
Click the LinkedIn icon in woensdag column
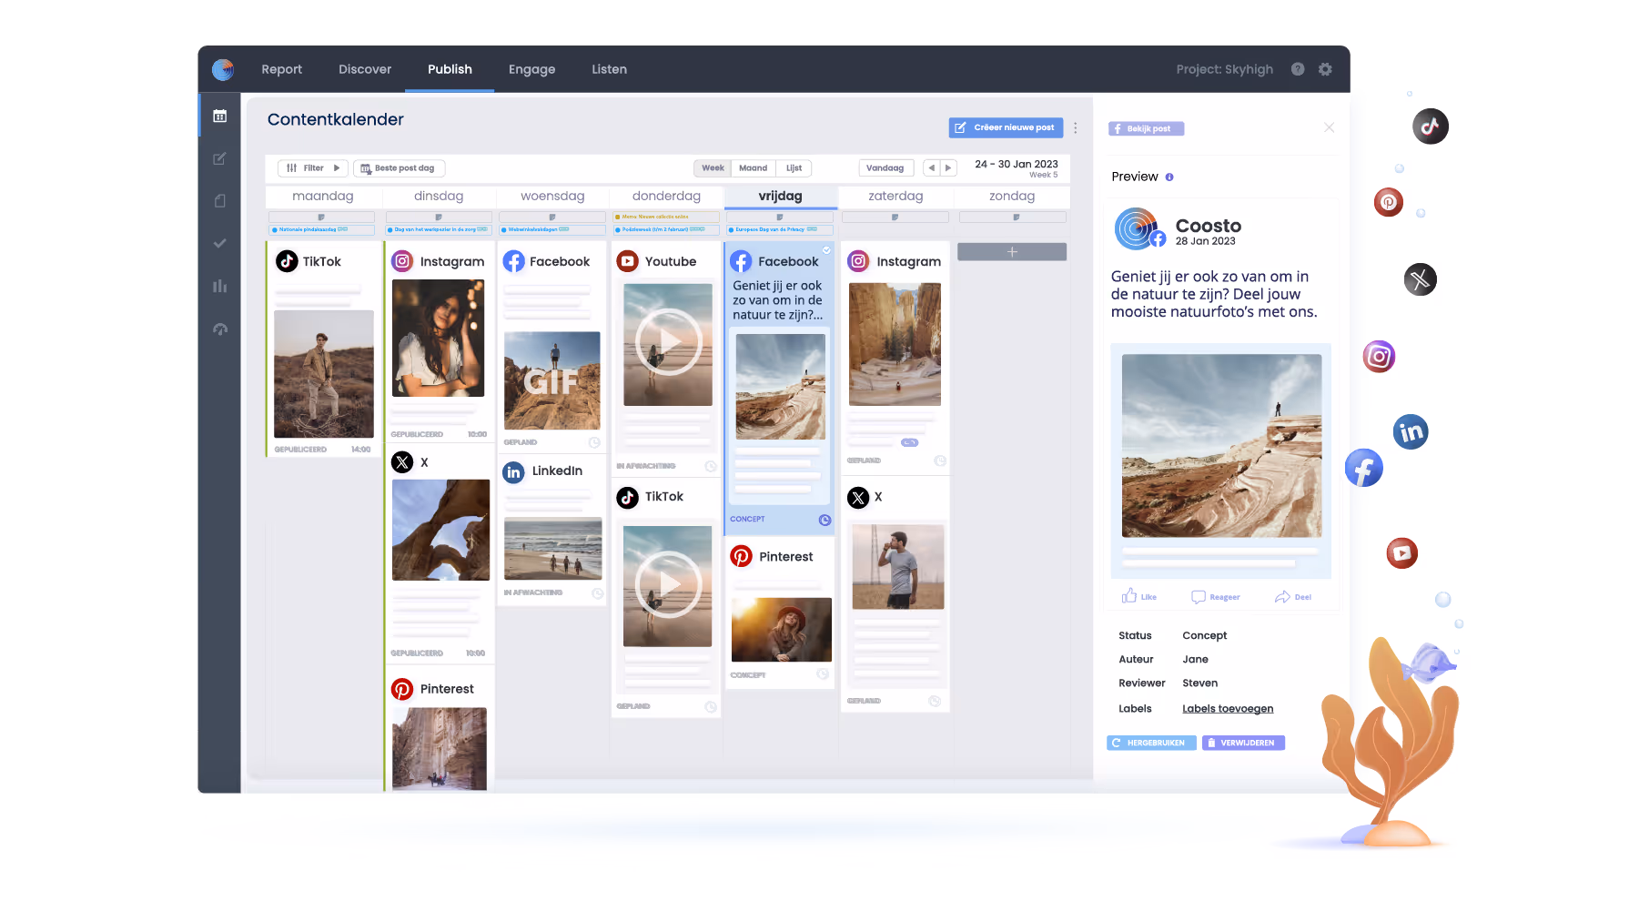tap(514, 471)
